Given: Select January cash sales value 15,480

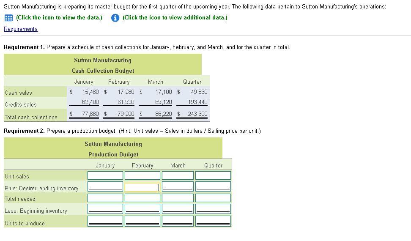Looking at the screenshot, I should point(90,92).
